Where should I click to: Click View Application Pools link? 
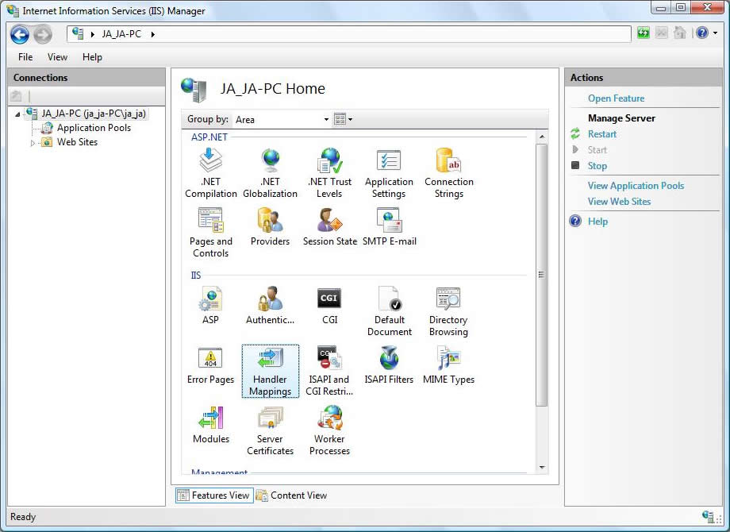pos(636,186)
